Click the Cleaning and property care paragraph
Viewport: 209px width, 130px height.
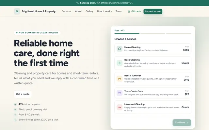pyautogui.click(x=56, y=78)
